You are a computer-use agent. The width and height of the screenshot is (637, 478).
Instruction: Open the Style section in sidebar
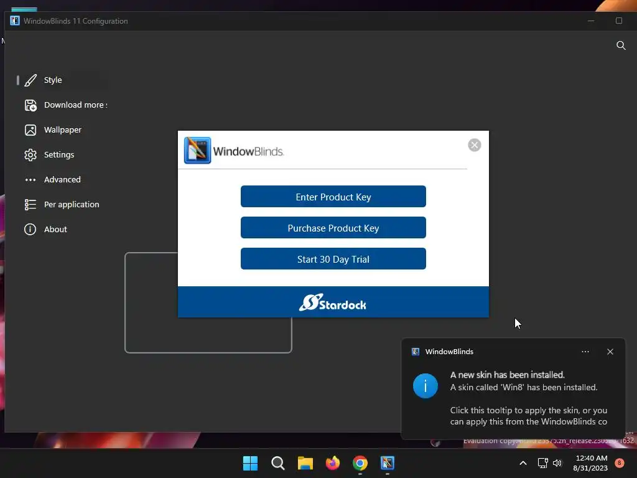click(x=61, y=80)
